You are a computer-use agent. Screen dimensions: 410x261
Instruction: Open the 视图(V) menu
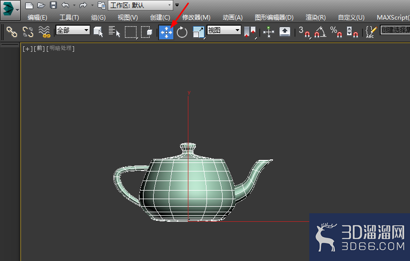[x=127, y=18]
